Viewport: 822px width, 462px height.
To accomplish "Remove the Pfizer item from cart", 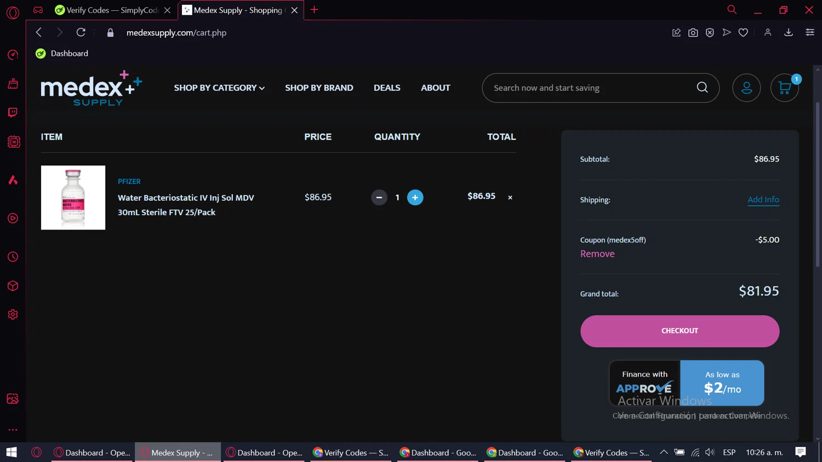I will tap(510, 198).
